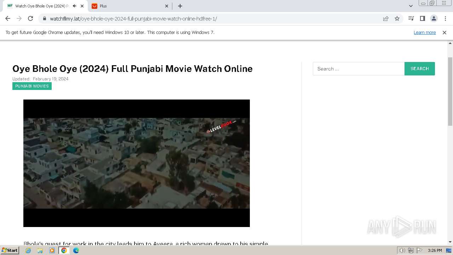453x255 pixels.
Task: Click the Updated February 19, 2024 date
Action: [40, 79]
